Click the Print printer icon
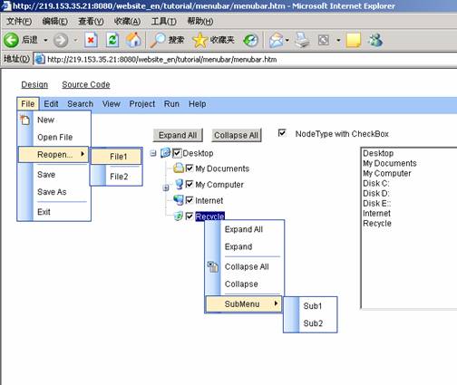 point(302,40)
